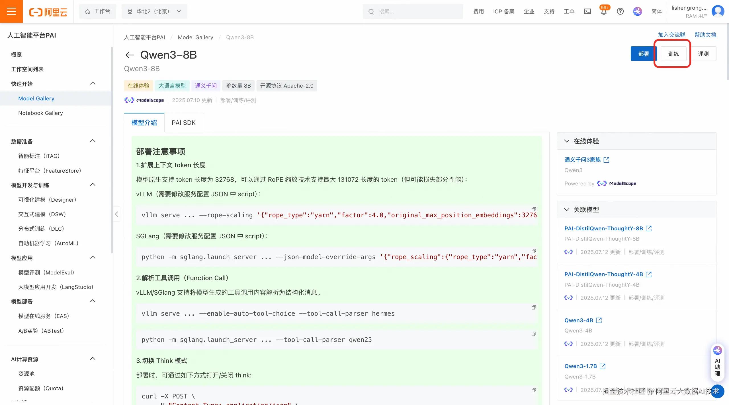Copy the enable-auto-tool-choice code

click(x=534, y=307)
